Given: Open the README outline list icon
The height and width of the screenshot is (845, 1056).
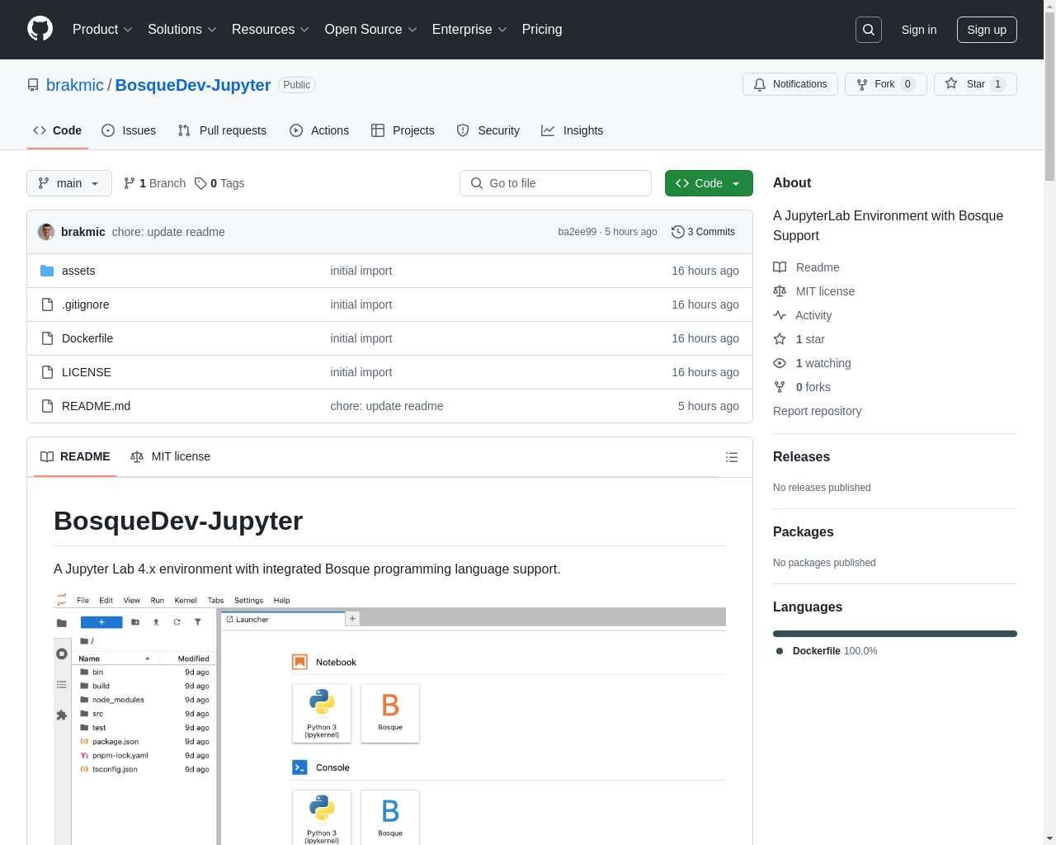Looking at the screenshot, I should coord(731,457).
